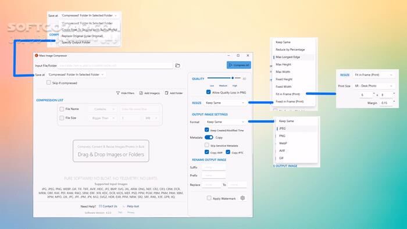Choose Max Longest Edge resize option

click(294, 57)
